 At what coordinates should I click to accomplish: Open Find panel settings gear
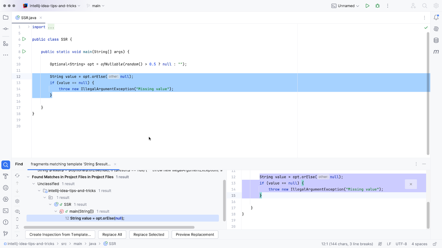17,201
